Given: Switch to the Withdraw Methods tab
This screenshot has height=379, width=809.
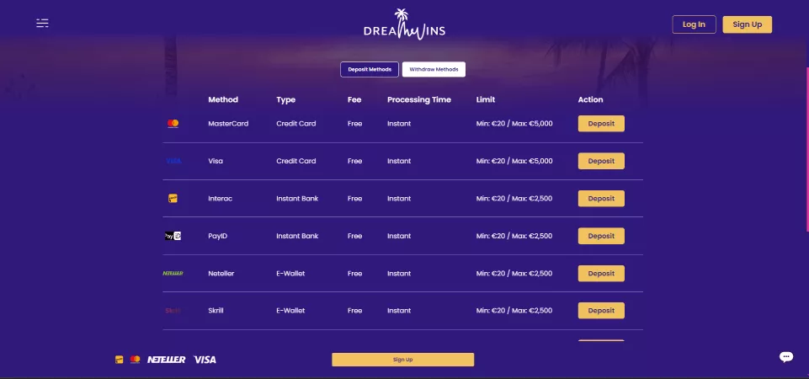Looking at the screenshot, I should pos(434,69).
